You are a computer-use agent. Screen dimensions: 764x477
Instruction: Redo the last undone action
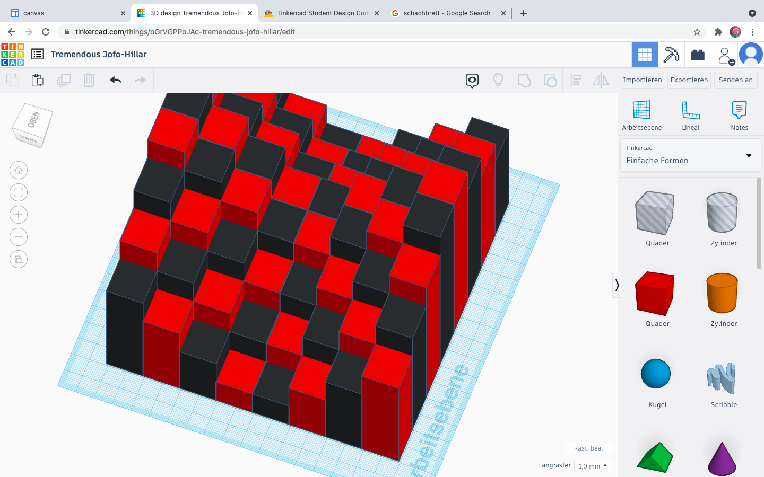click(x=140, y=80)
